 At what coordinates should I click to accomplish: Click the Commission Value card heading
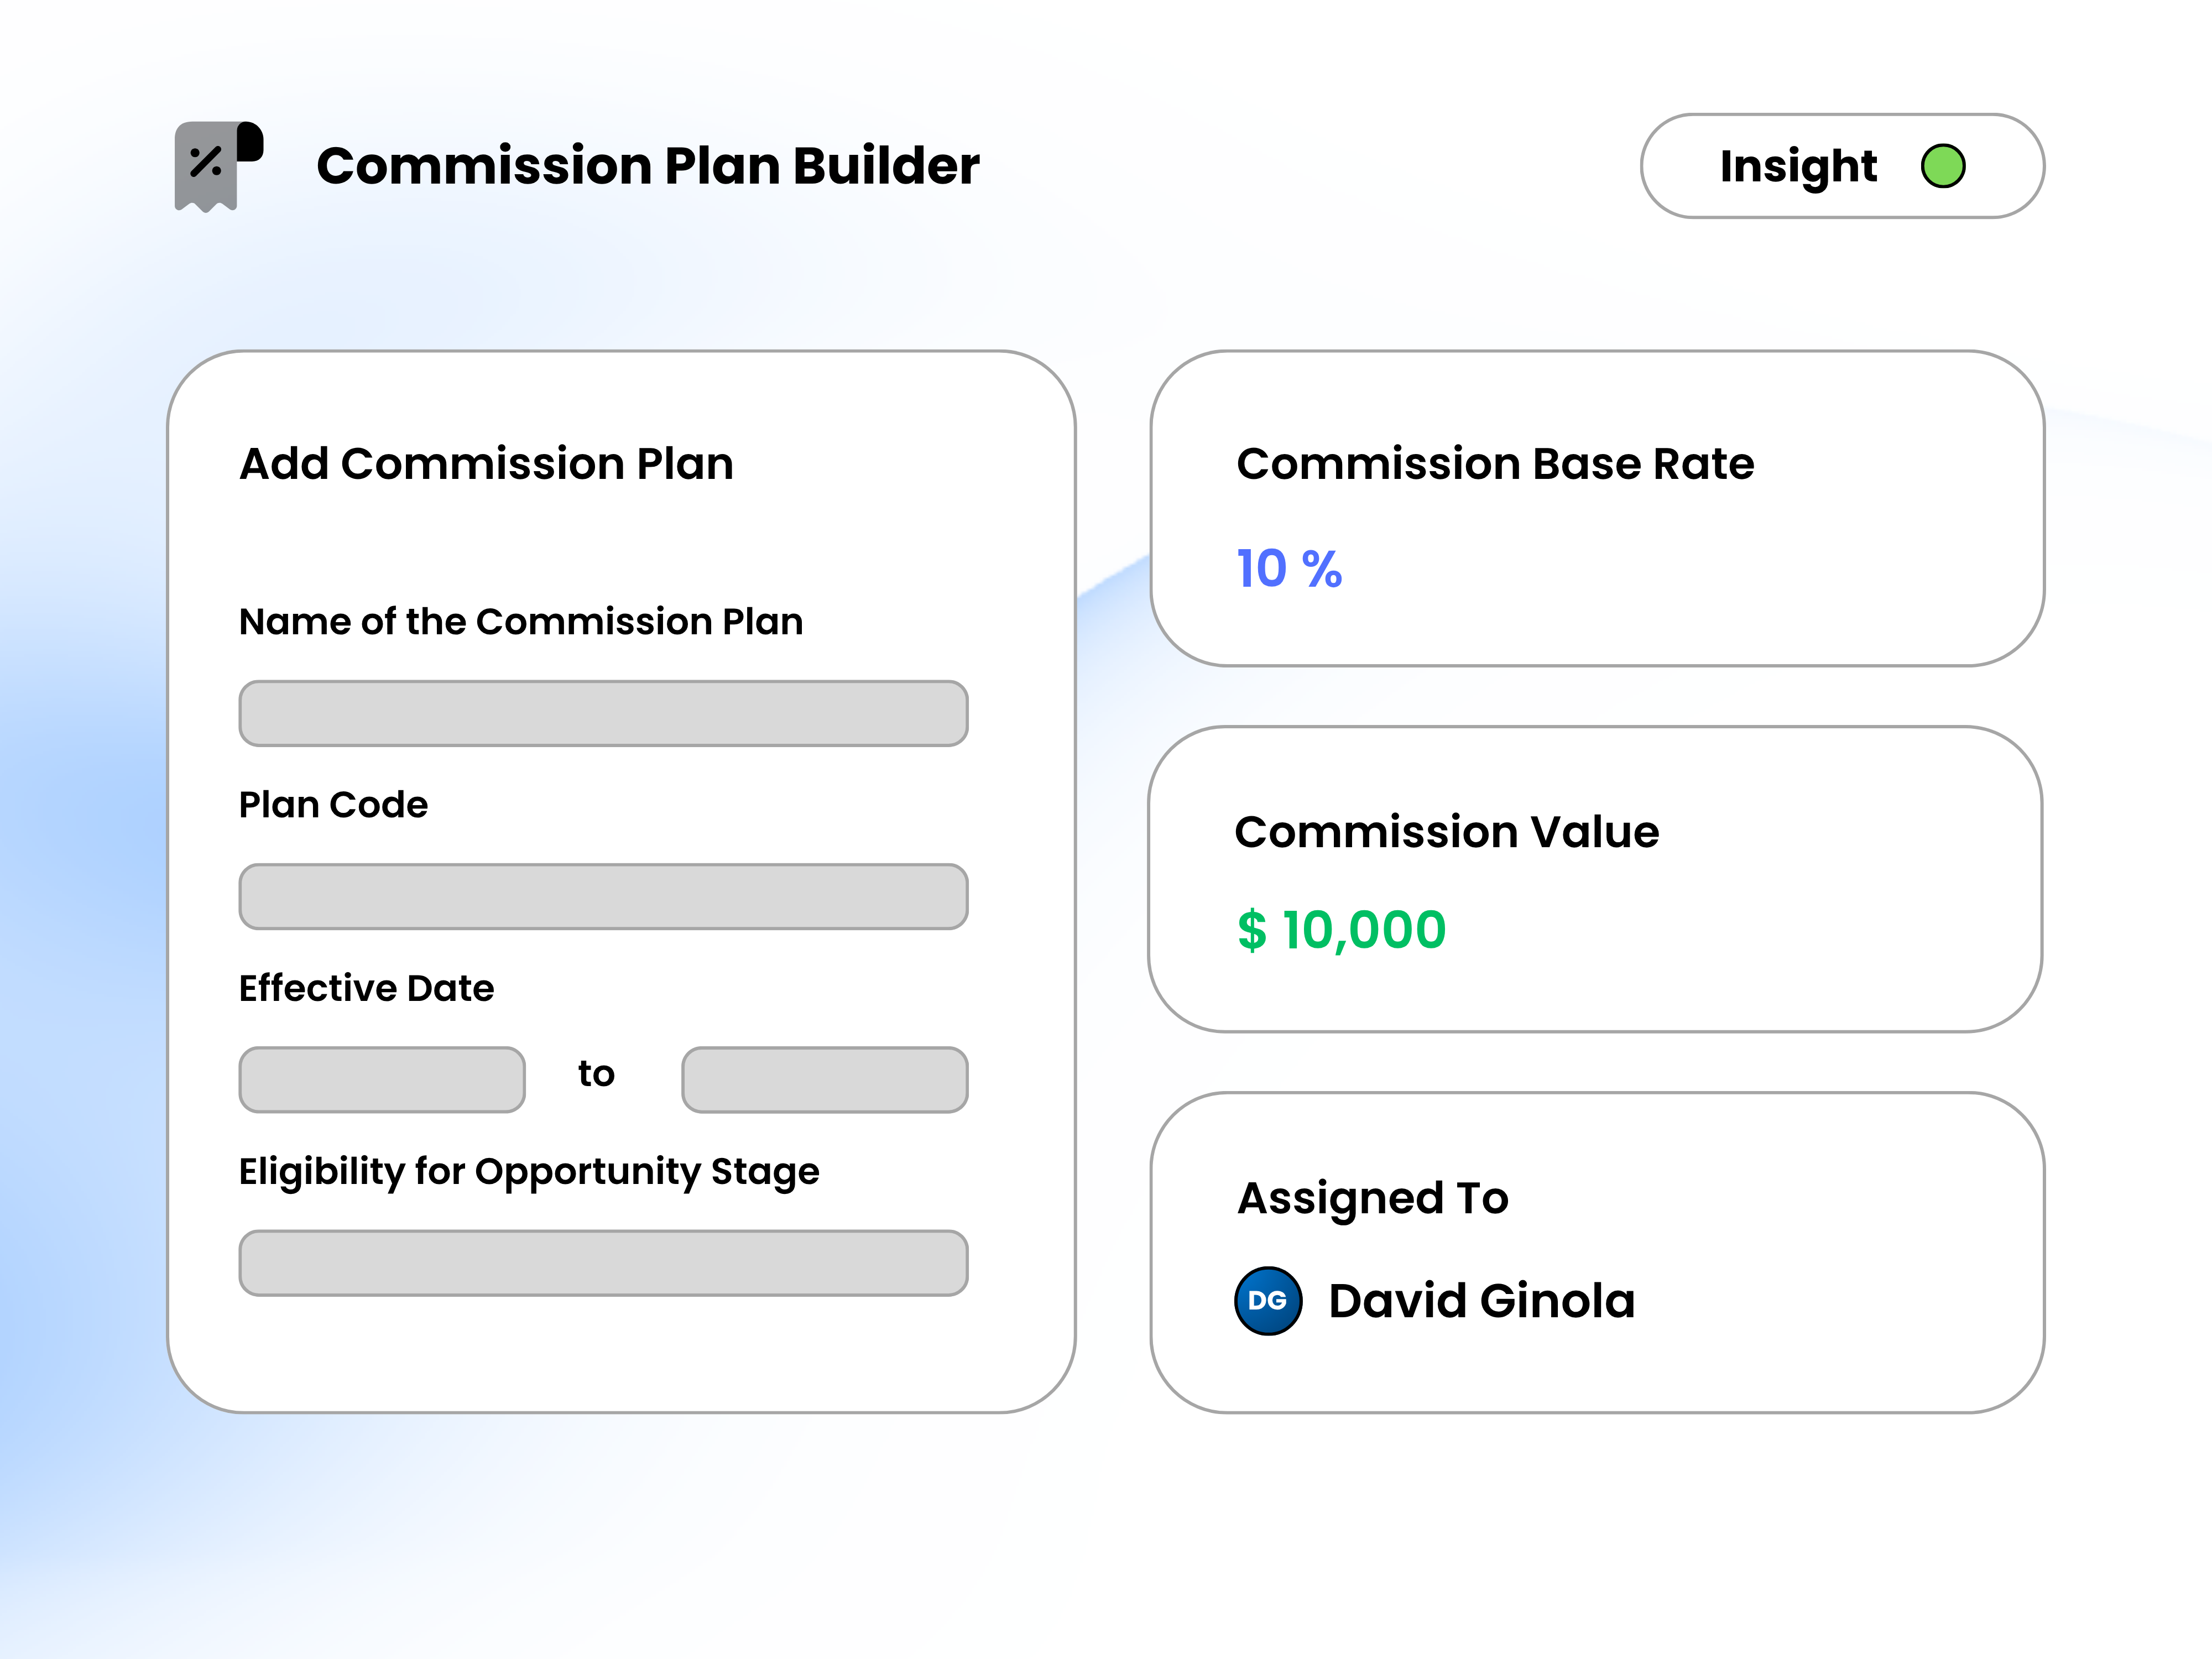pyautogui.click(x=1446, y=832)
